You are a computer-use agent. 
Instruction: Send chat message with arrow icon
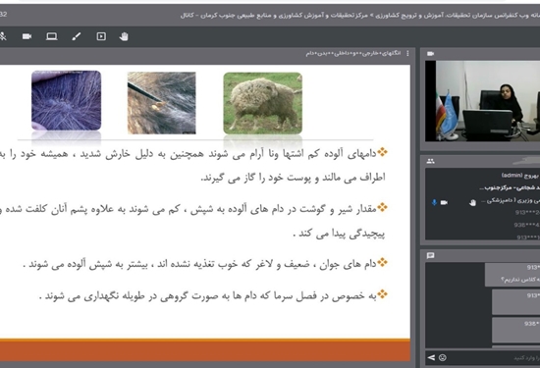point(431,357)
